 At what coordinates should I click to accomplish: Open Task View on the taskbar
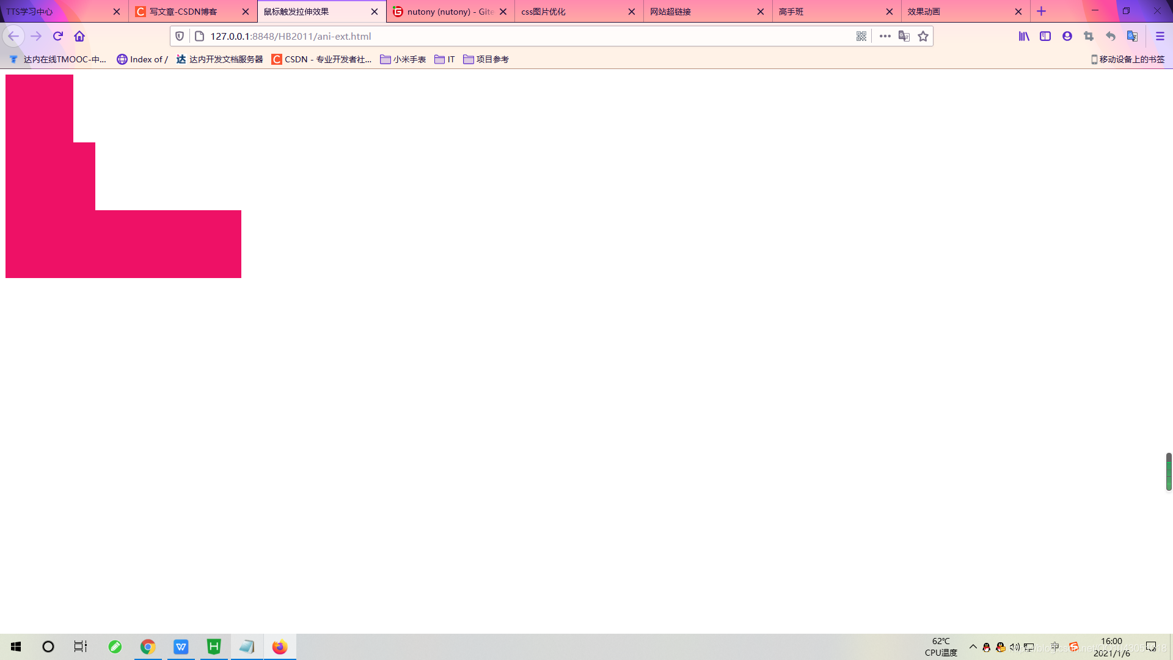click(81, 647)
